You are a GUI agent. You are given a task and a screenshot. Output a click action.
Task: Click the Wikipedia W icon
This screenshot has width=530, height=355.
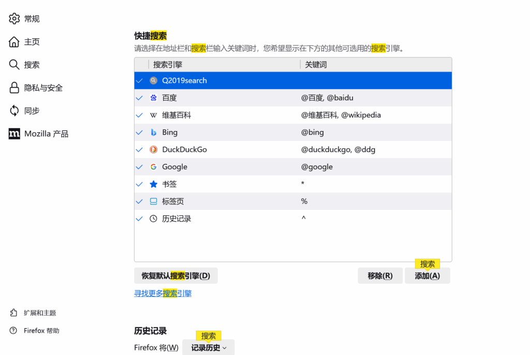[x=153, y=115]
